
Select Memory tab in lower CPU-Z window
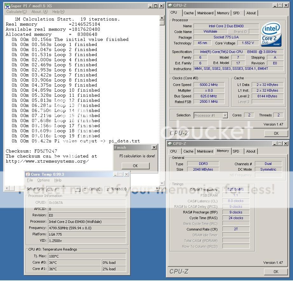pyautogui.click(x=223, y=151)
